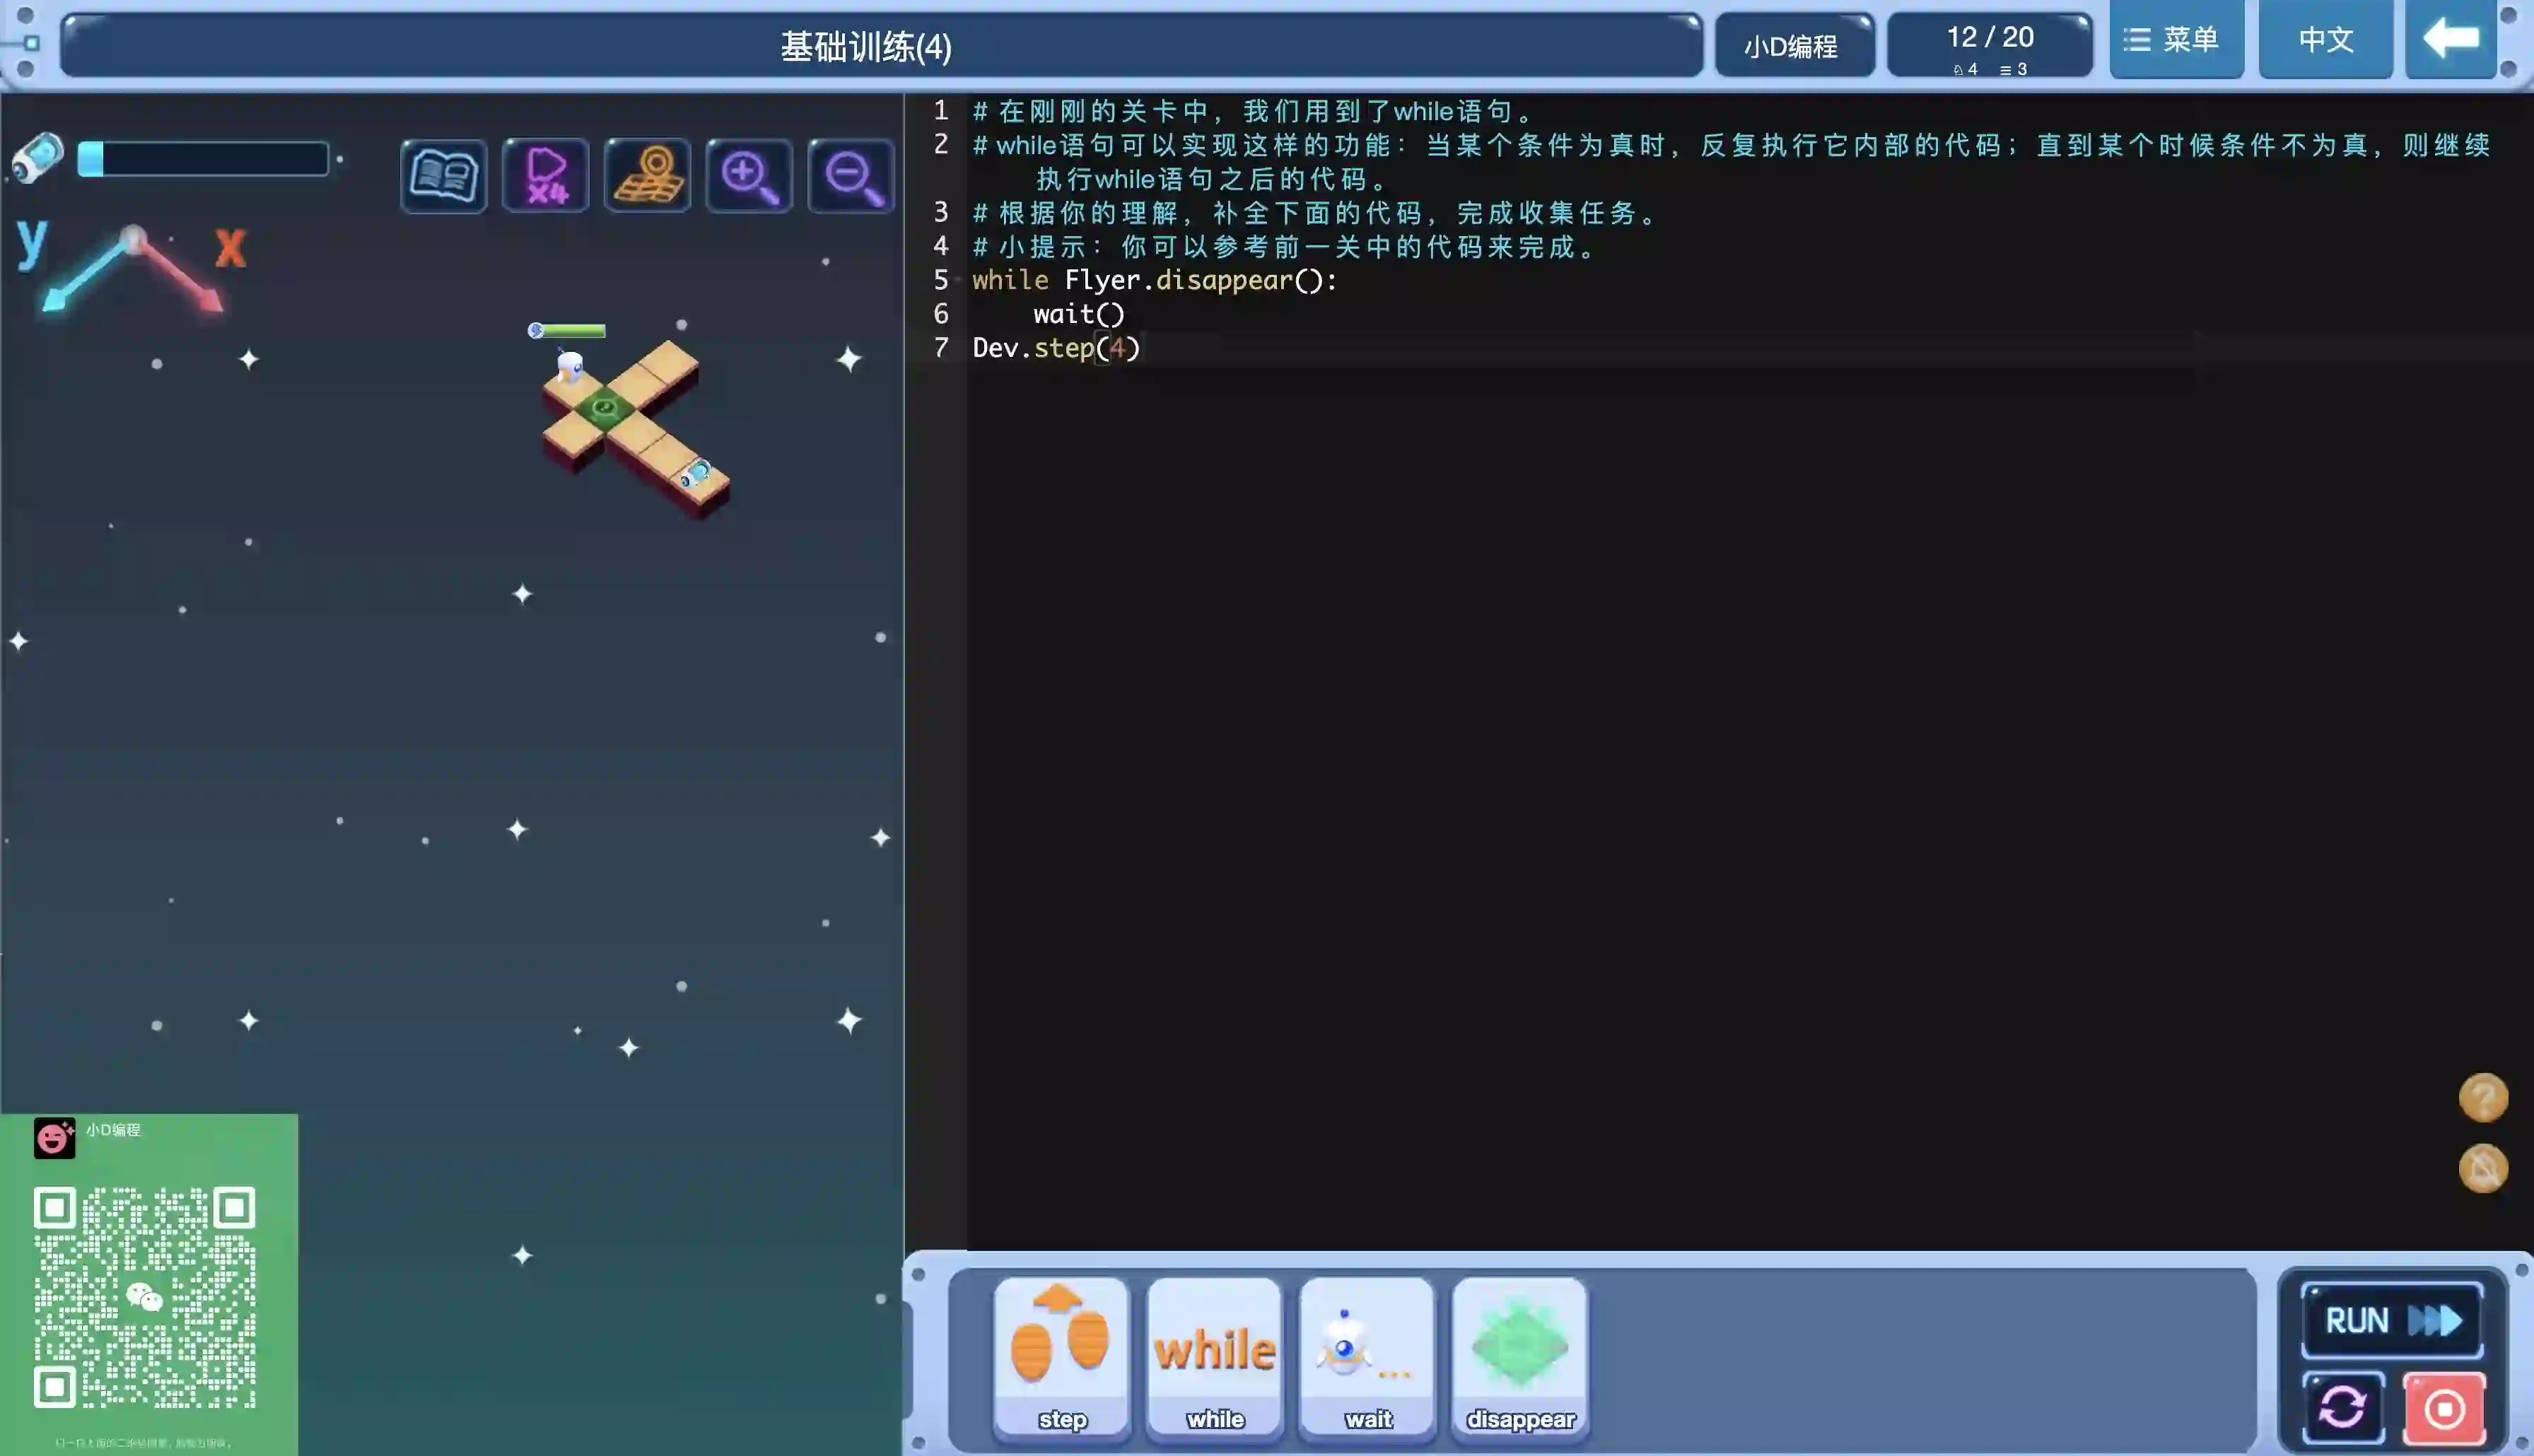Screen dimensions: 2534x1456
Task: Click the energy progress bar
Action: click(x=203, y=159)
